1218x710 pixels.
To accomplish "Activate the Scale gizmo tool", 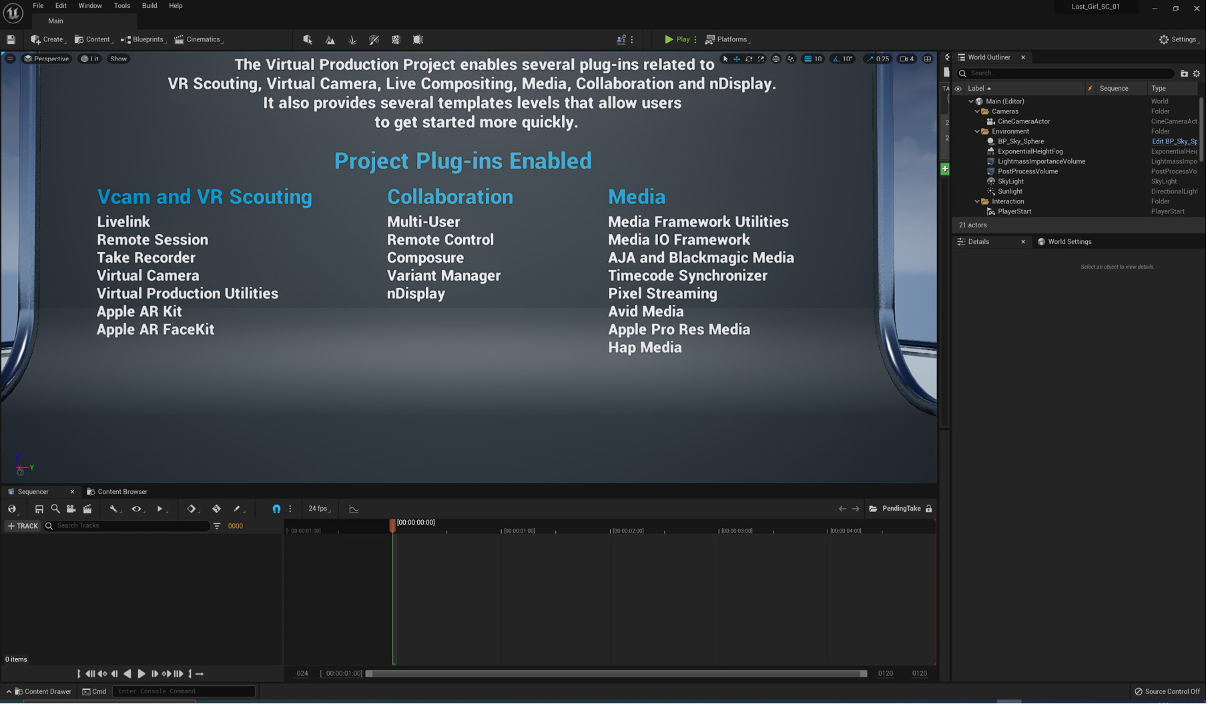I will [761, 59].
